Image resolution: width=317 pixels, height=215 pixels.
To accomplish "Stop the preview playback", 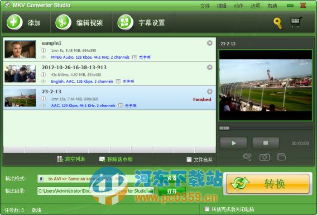I will tap(266, 143).
